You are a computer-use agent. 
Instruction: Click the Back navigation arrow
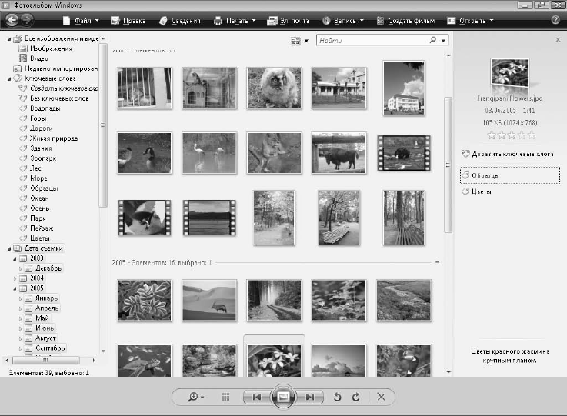pos(12,18)
